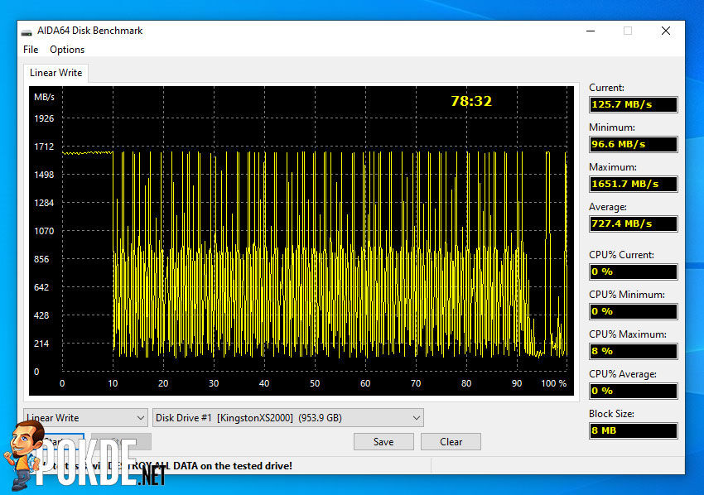This screenshot has height=495, width=704.
Task: Click the Minimum value 96.6 MB/s
Action: pos(633,144)
